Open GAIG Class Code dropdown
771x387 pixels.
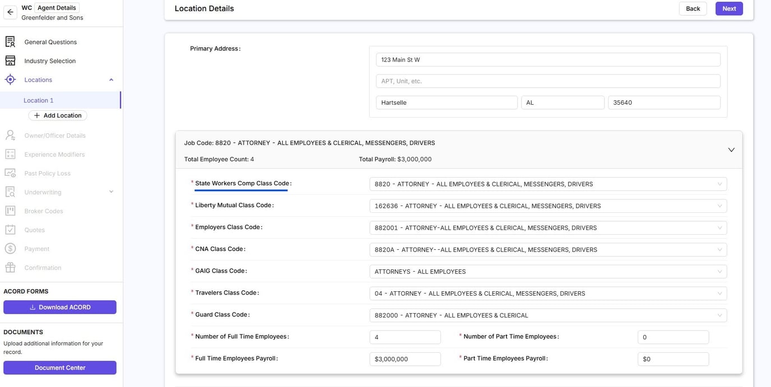pyautogui.click(x=548, y=271)
